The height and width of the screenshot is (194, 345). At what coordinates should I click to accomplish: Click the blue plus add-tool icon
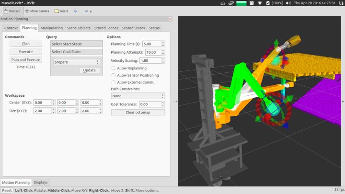(76, 11)
